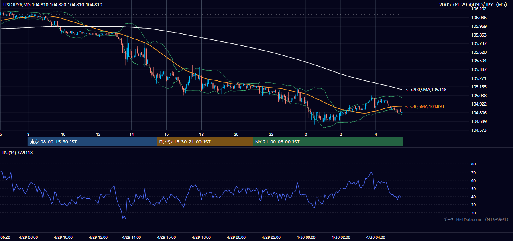The image size is (513, 241).
Task: Click price scale value 106.086
Action: (479, 18)
